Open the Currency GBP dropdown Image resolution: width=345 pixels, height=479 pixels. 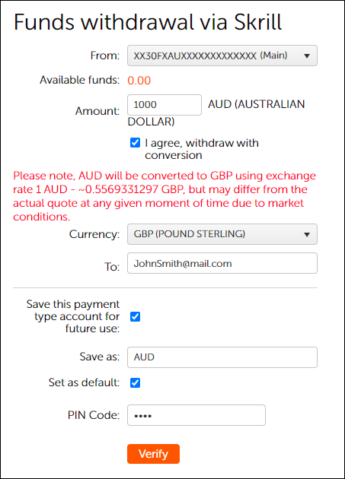[x=222, y=234]
